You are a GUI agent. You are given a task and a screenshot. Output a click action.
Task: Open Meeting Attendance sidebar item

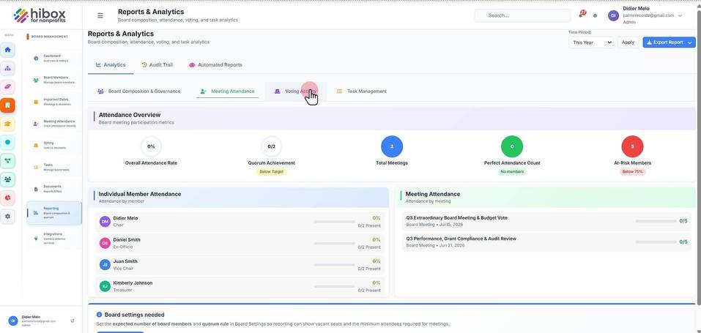53,124
